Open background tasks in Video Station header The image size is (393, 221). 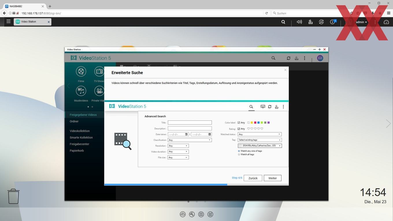296,58
